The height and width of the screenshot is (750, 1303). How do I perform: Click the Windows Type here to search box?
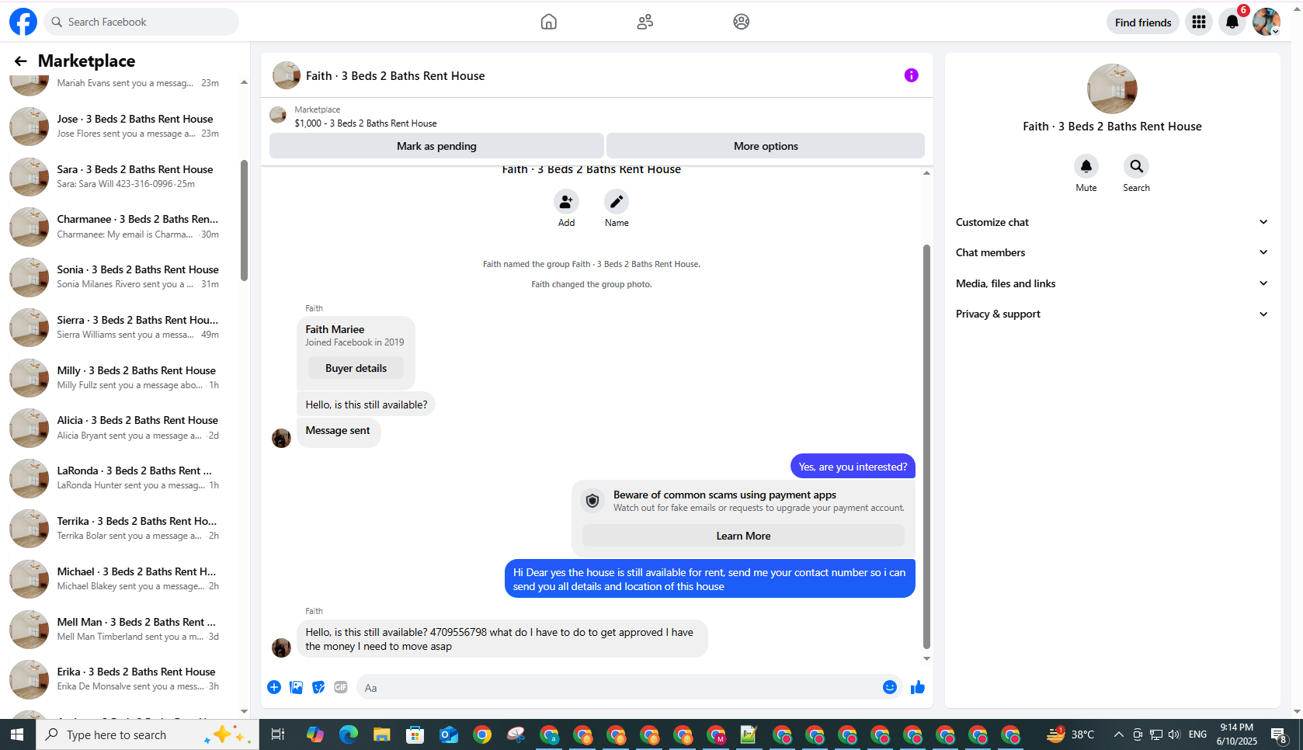tap(148, 734)
